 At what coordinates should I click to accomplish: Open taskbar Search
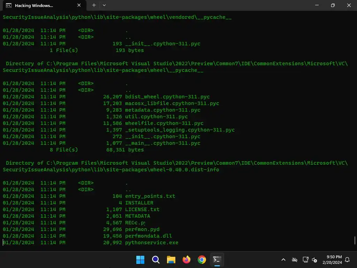(156, 260)
